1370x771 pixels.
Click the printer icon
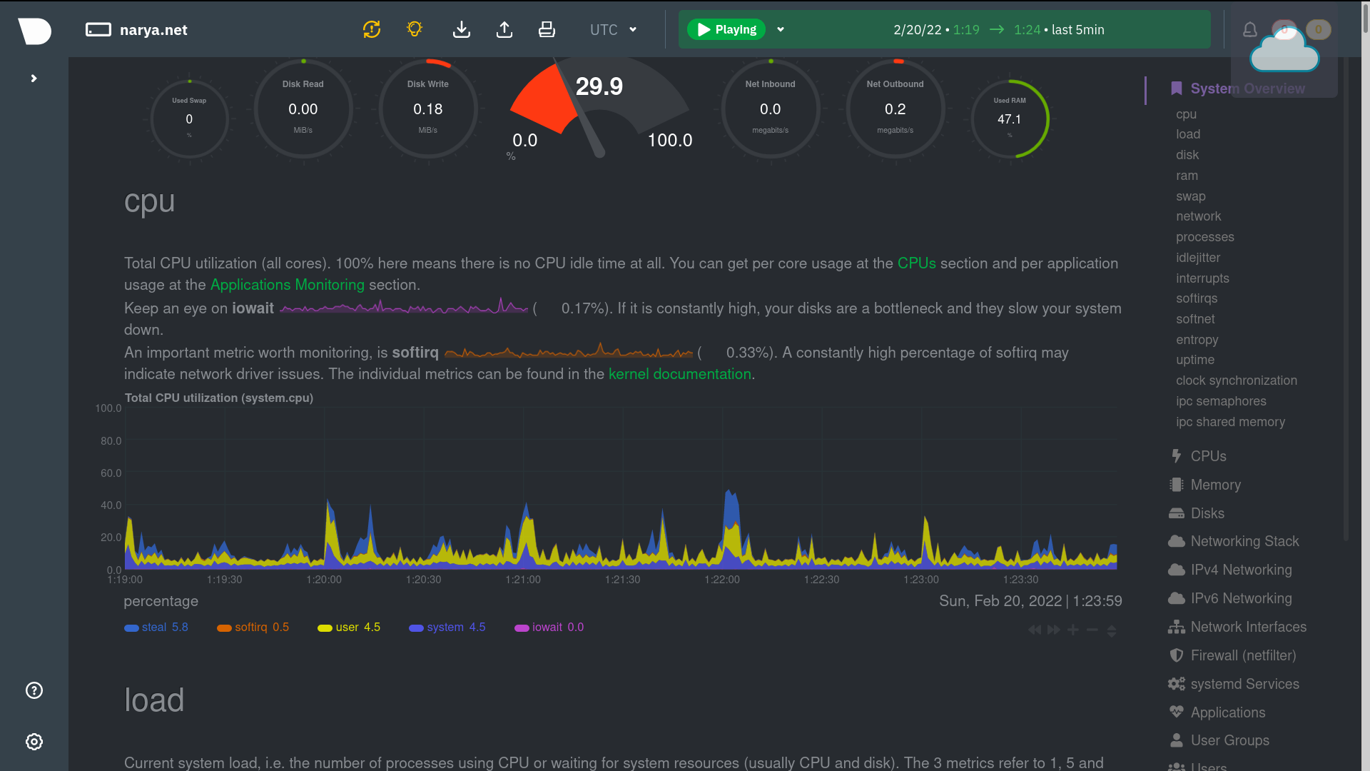pyautogui.click(x=547, y=29)
